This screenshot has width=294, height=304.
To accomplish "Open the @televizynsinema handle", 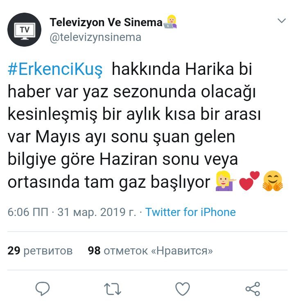I will tap(95, 37).
